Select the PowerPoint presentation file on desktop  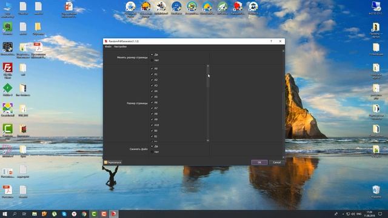click(69, 10)
